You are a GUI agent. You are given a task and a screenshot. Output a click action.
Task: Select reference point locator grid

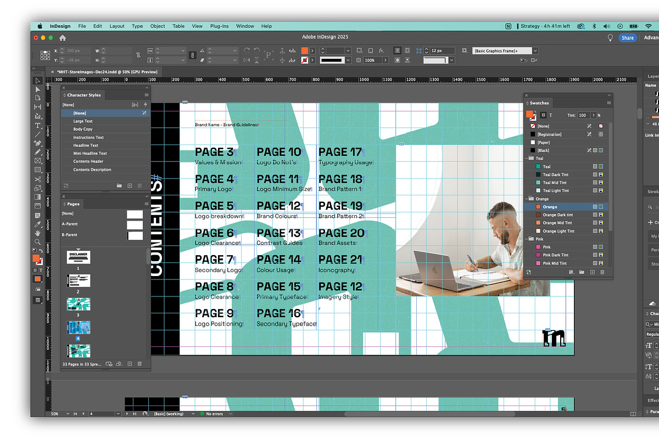45,55
